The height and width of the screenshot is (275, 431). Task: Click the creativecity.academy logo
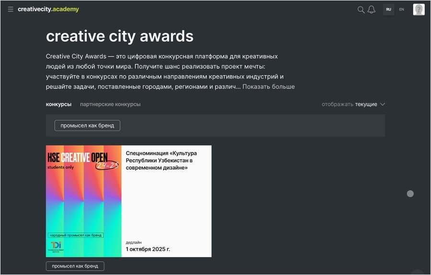tap(48, 10)
